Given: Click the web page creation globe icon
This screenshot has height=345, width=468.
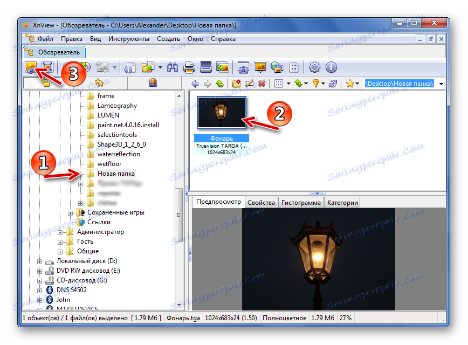Looking at the screenshot, I should (277, 67).
